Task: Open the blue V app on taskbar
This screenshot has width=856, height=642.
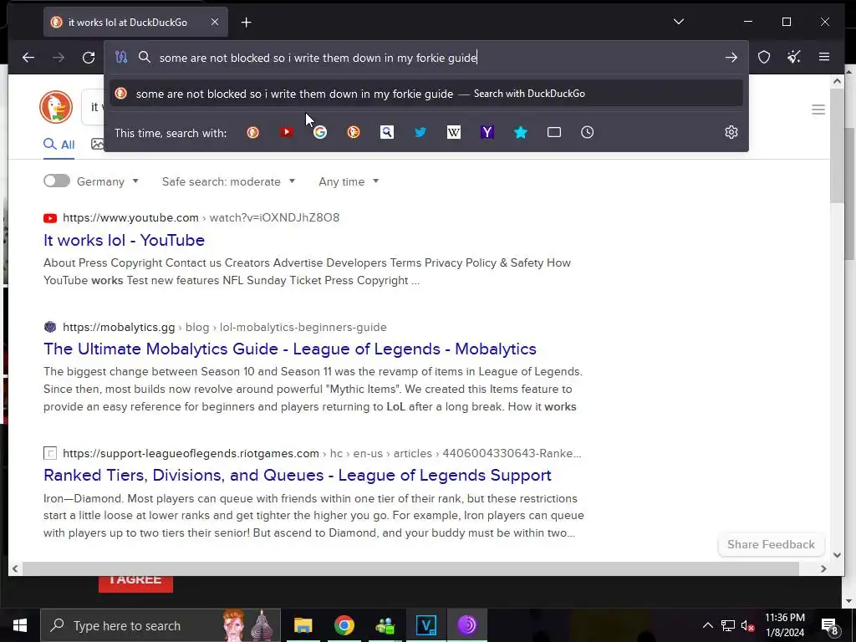Action: [425, 625]
